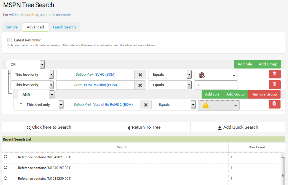This screenshot has height=185, width=288.
Task: Expand the SVHC value icon dropdown
Action: tap(216, 75)
